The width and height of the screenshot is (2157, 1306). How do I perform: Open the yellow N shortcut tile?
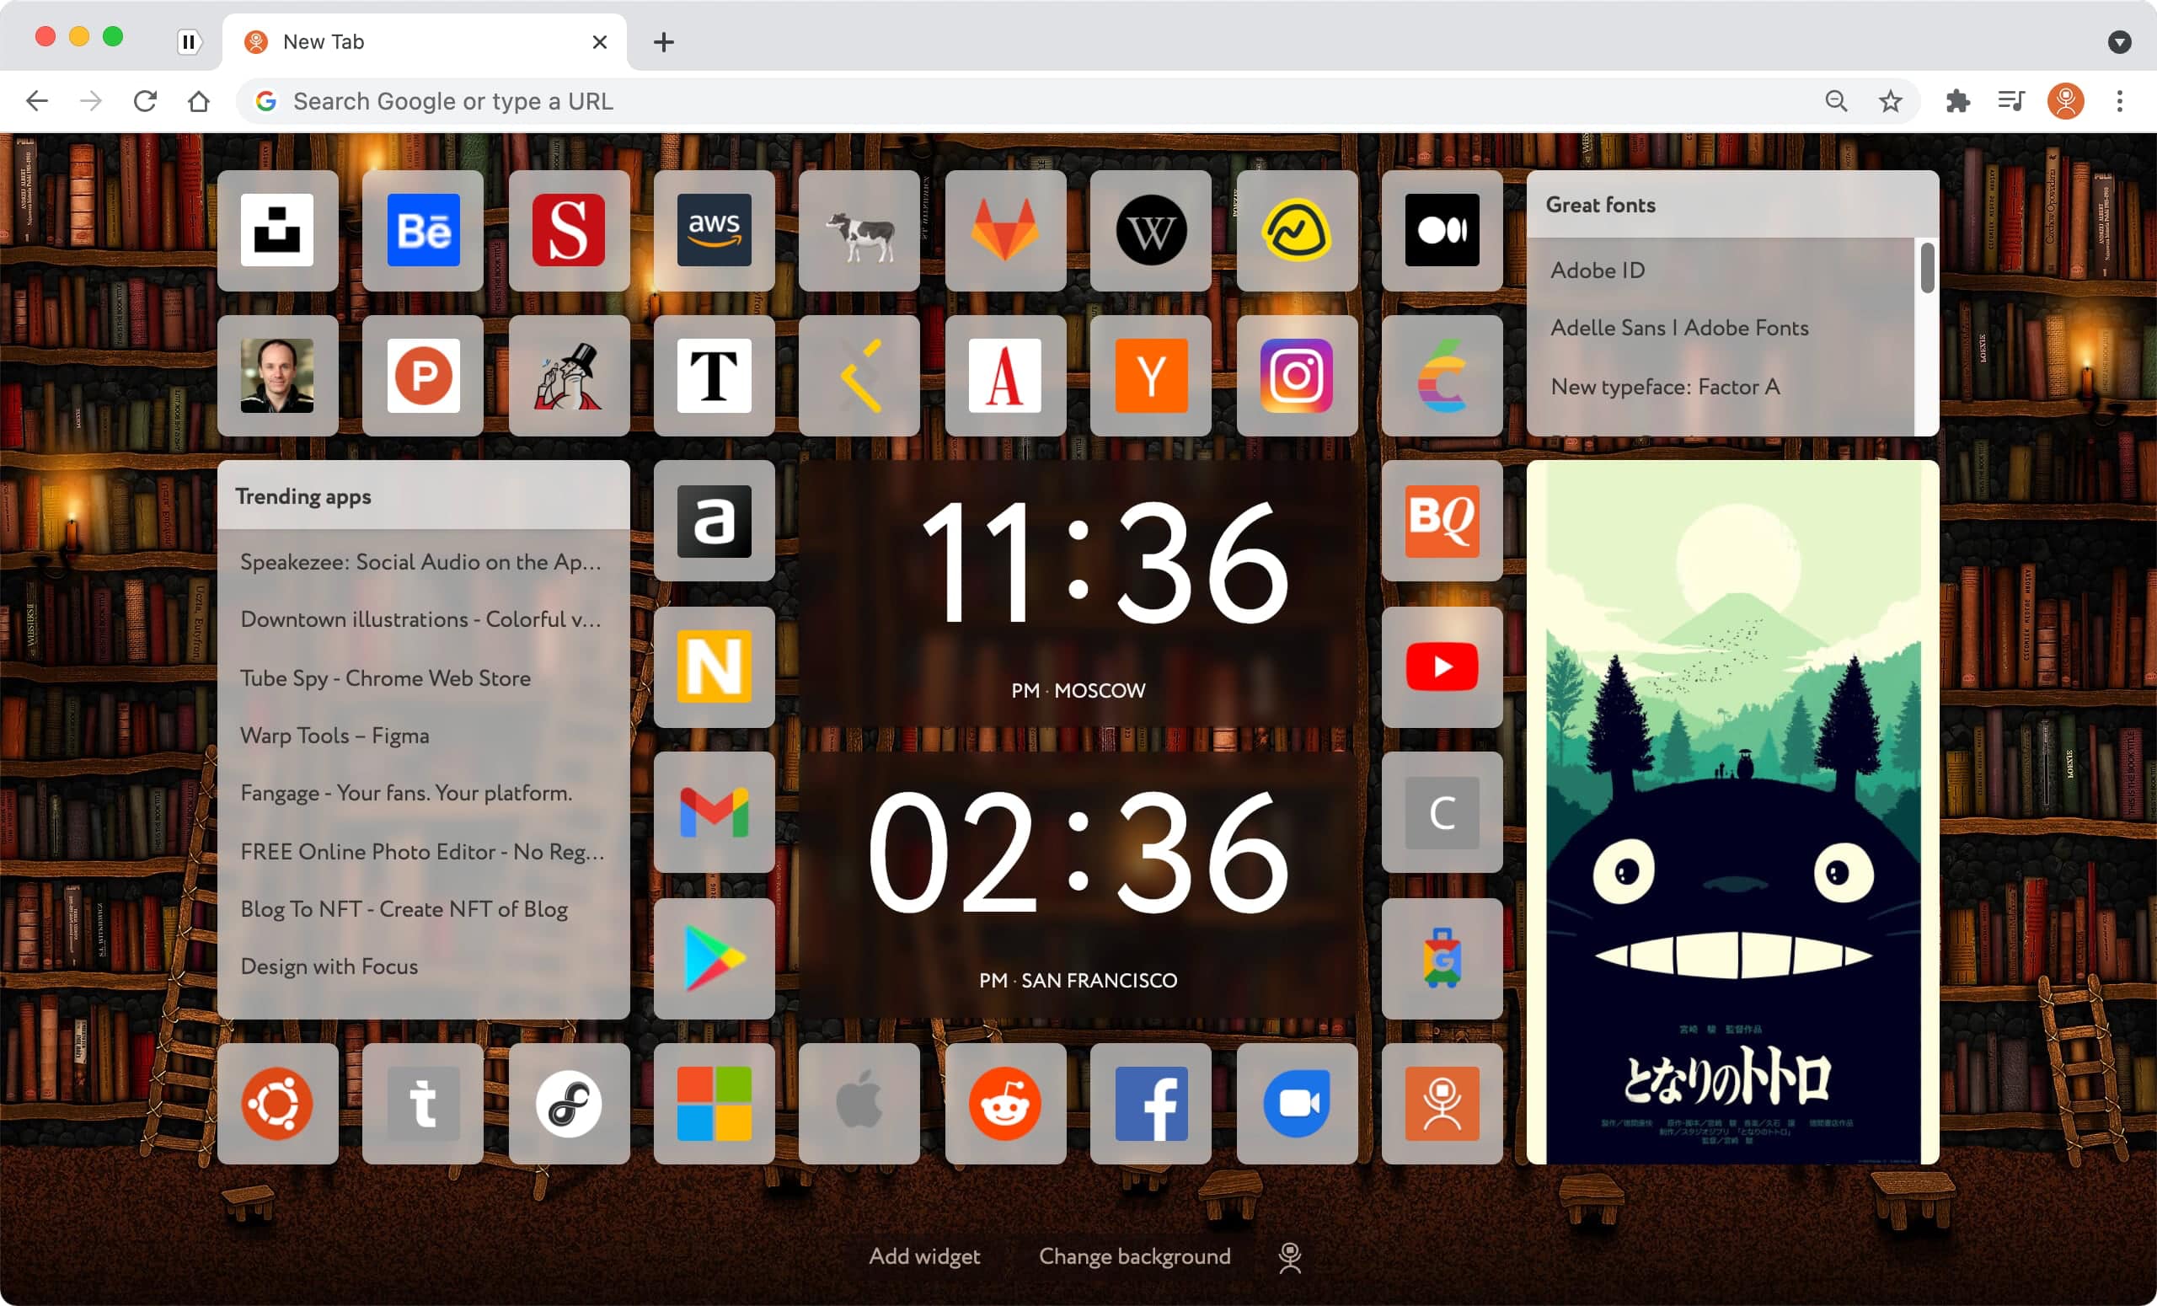point(715,667)
